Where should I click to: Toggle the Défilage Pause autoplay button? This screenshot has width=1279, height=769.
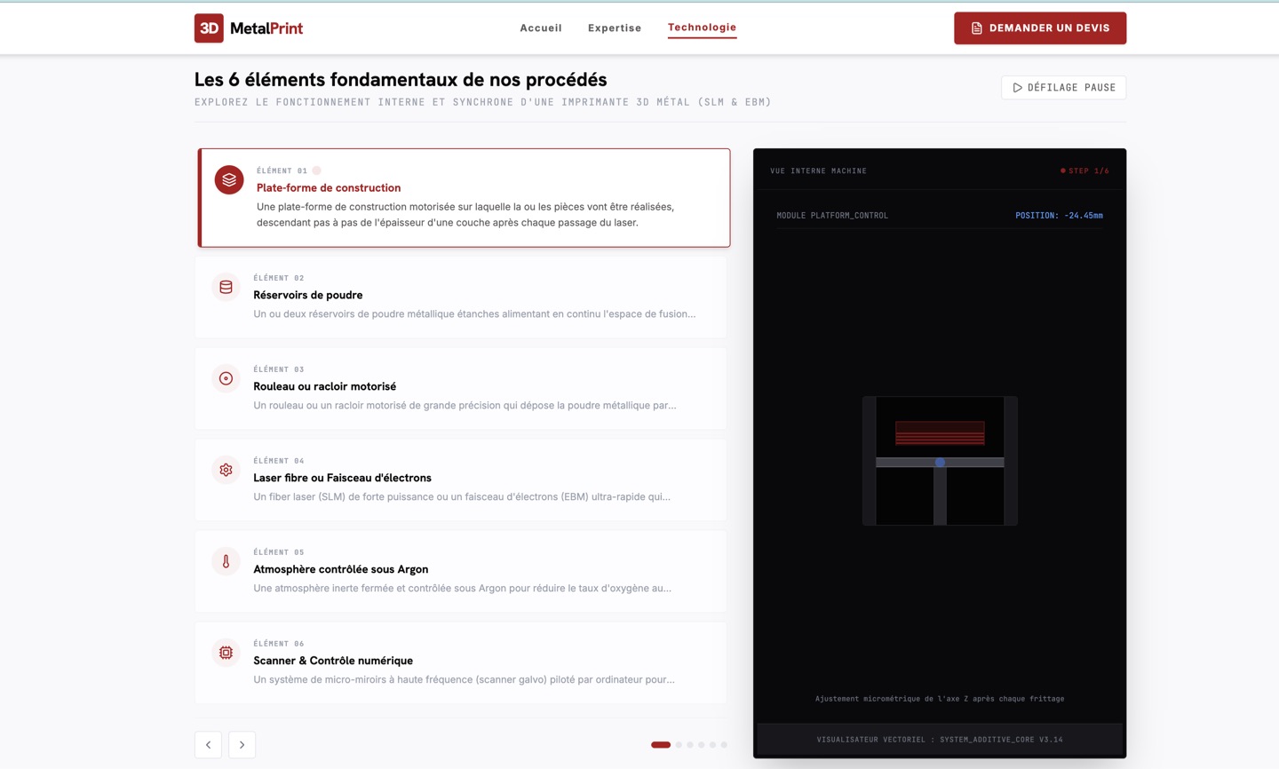click(x=1063, y=88)
